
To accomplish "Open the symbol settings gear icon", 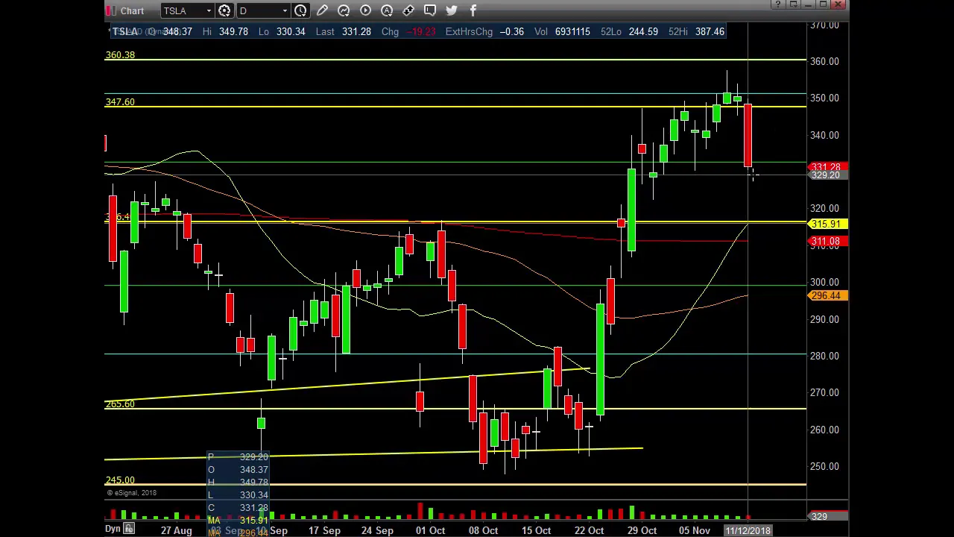I will coord(224,10).
